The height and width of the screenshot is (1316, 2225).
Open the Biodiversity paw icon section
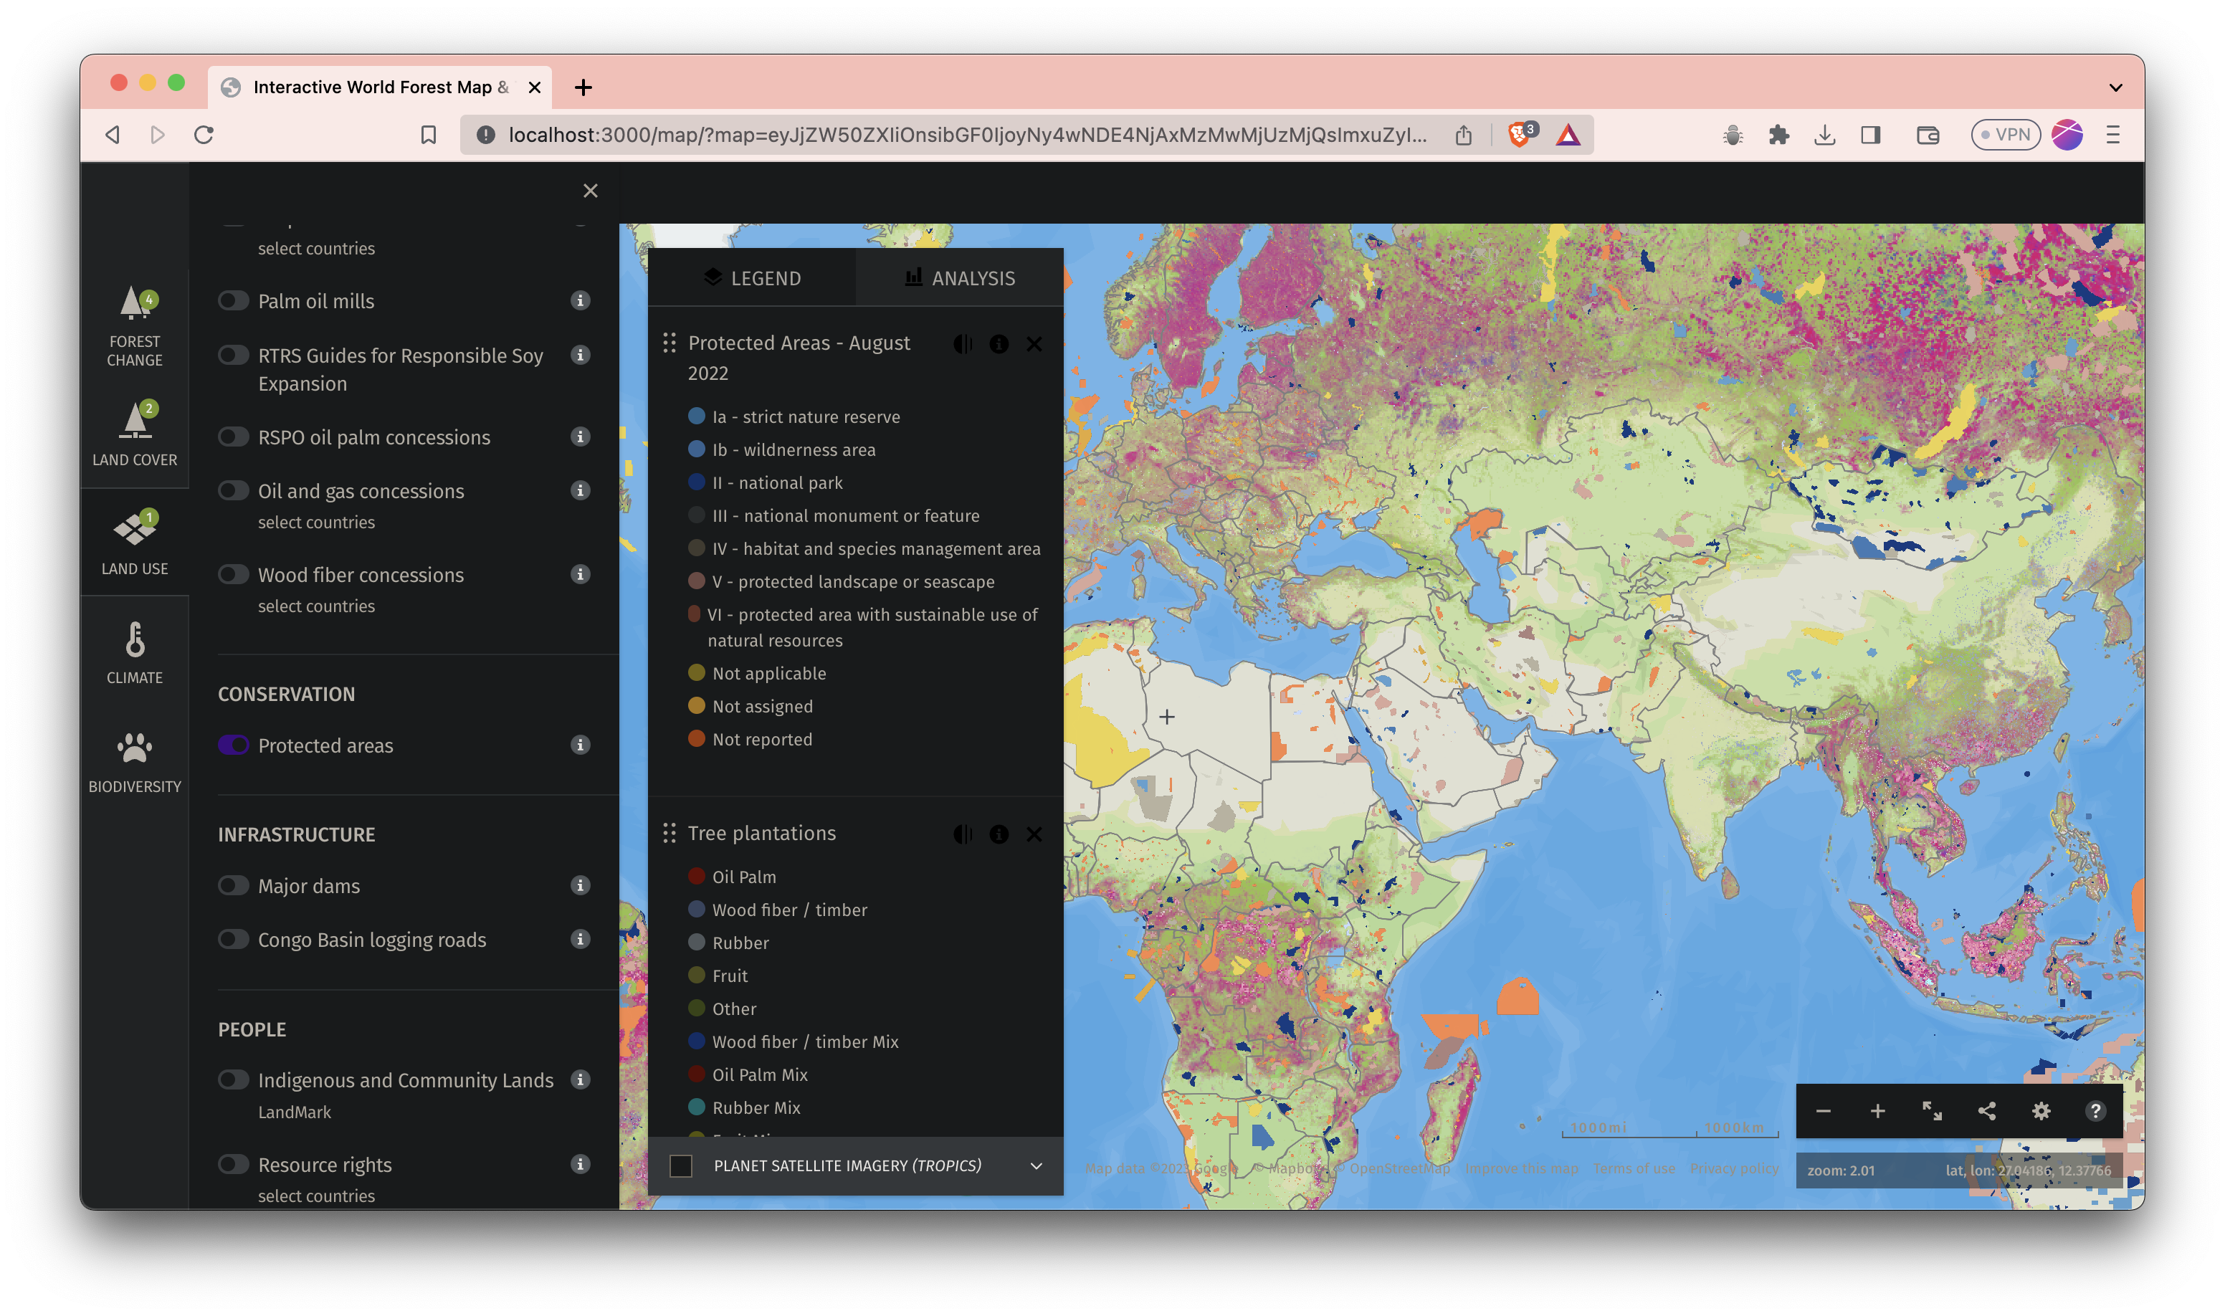pos(135,762)
